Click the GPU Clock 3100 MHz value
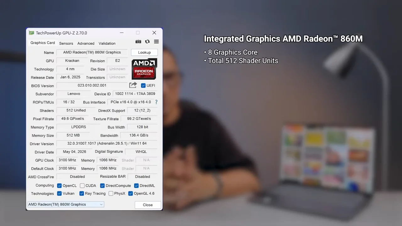 [67, 160]
